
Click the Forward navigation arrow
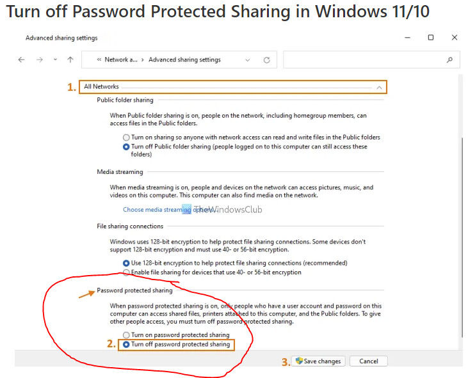(x=39, y=59)
